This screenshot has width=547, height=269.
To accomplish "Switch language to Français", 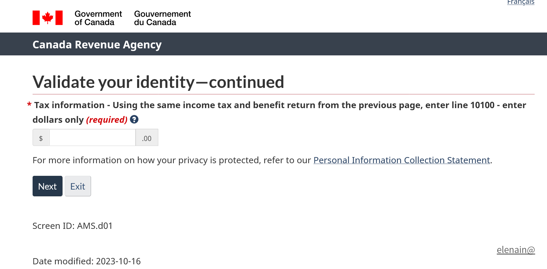I will (x=521, y=2).
